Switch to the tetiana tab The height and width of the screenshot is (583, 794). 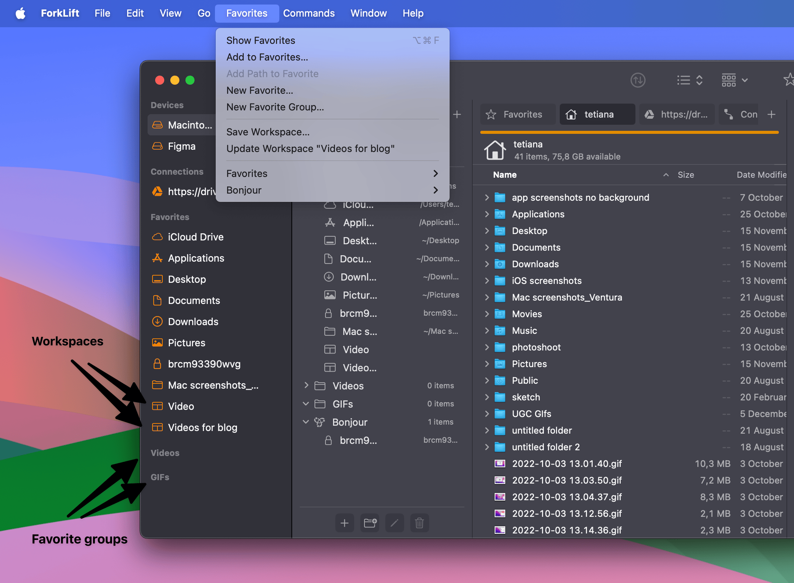point(597,114)
